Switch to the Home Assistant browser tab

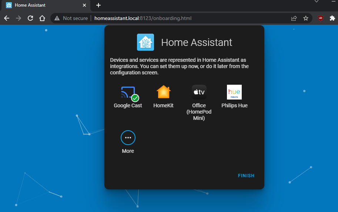click(x=46, y=6)
